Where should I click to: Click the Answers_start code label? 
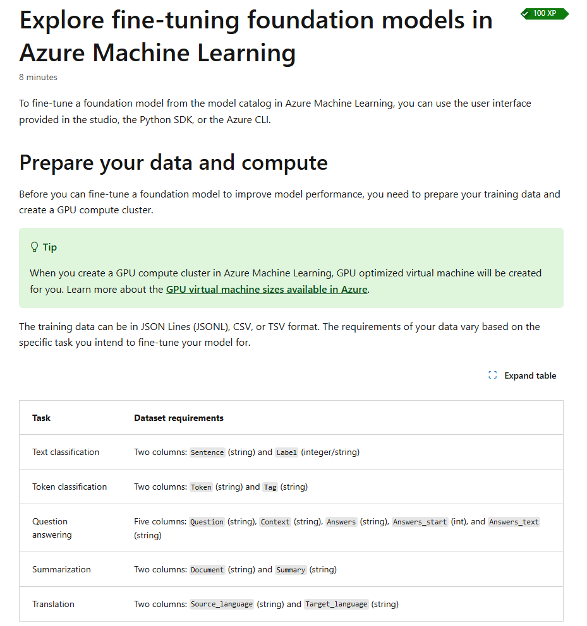[420, 522]
